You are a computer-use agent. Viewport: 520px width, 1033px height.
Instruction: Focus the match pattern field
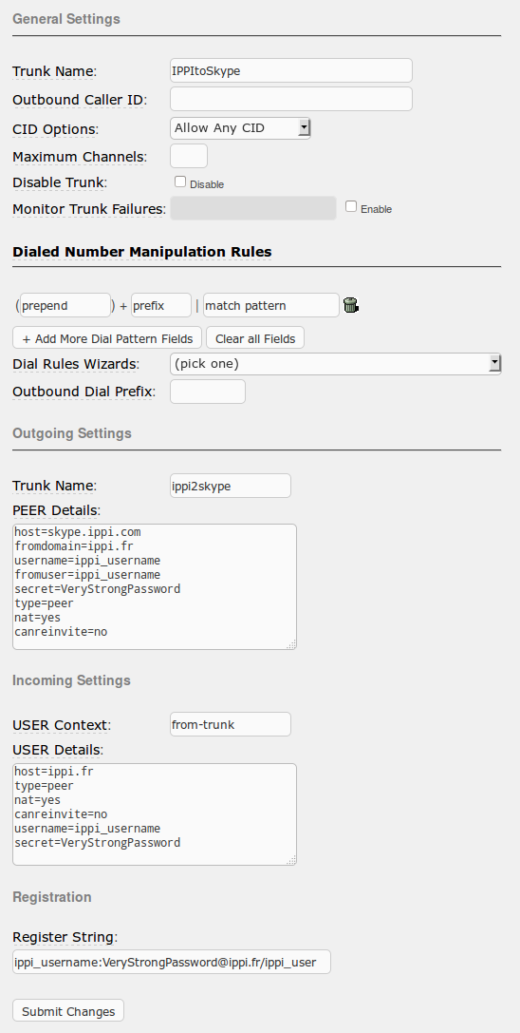click(x=271, y=305)
